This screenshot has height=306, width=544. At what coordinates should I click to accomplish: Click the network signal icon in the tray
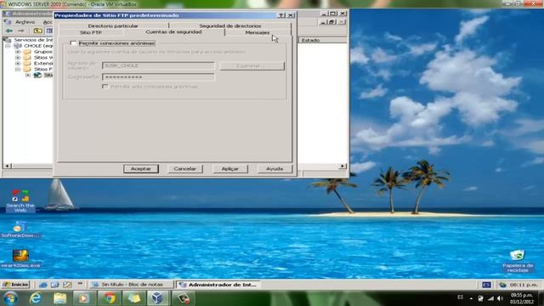coord(490,298)
